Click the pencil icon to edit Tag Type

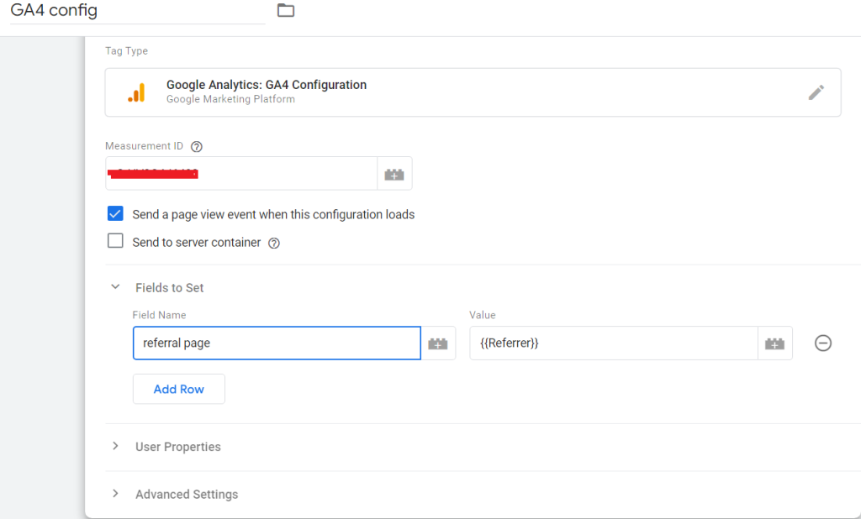816,92
